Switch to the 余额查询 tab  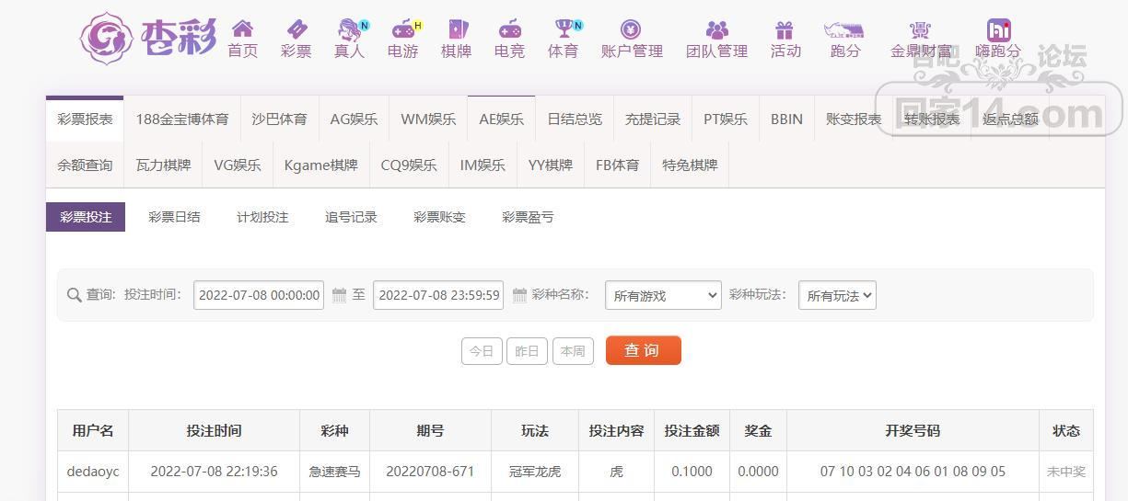(x=85, y=165)
